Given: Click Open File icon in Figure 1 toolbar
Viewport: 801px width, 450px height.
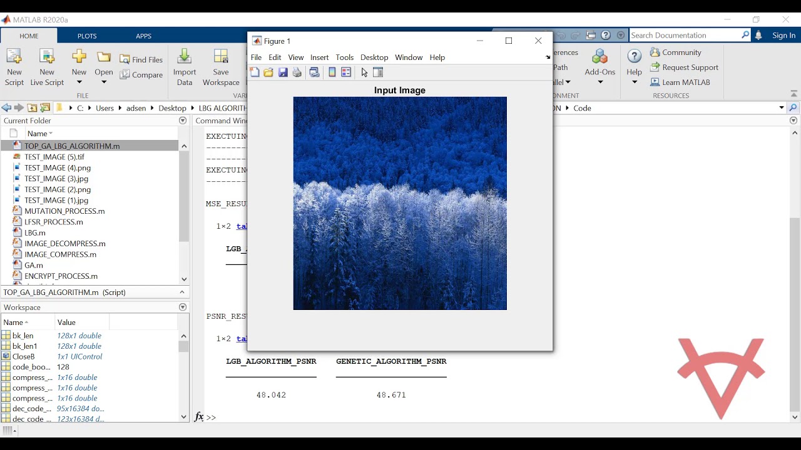Looking at the screenshot, I should coord(268,72).
